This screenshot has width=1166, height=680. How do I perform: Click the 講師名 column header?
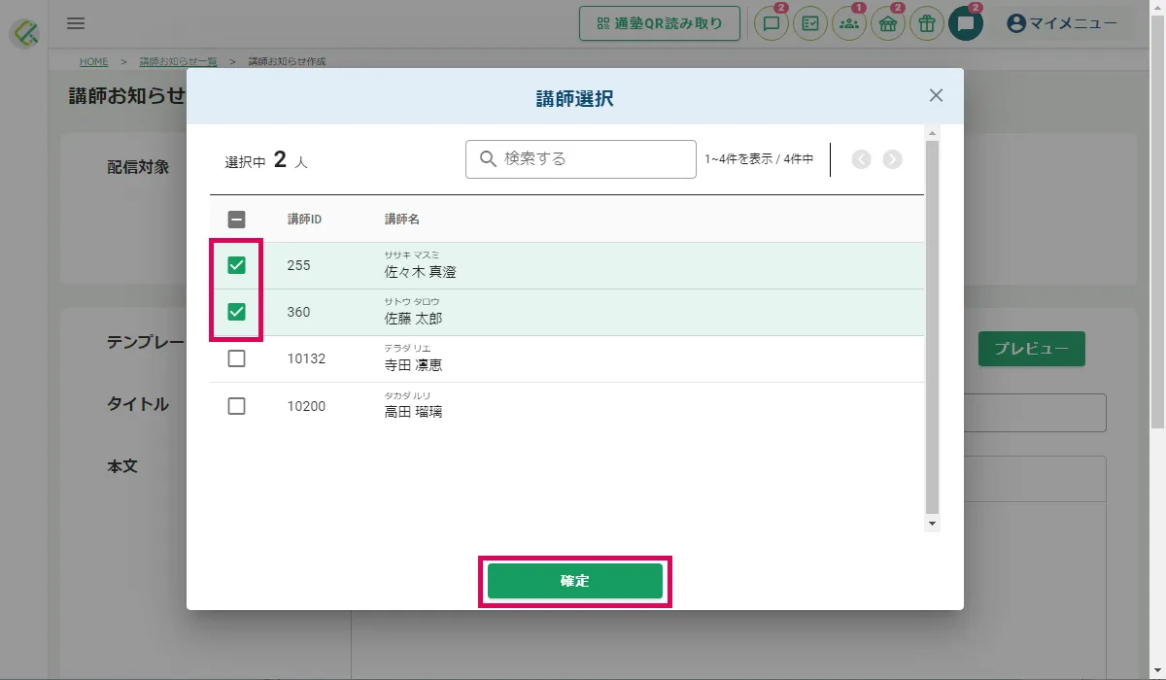coord(402,220)
